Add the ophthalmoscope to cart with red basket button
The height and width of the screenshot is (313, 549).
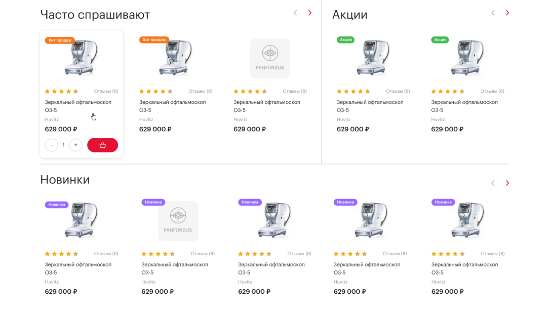(x=102, y=145)
